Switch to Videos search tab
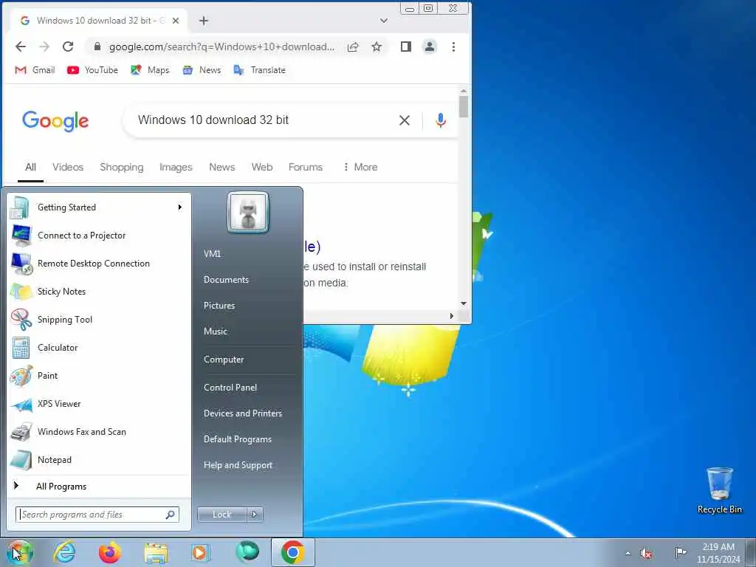756x567 pixels. 68,167
